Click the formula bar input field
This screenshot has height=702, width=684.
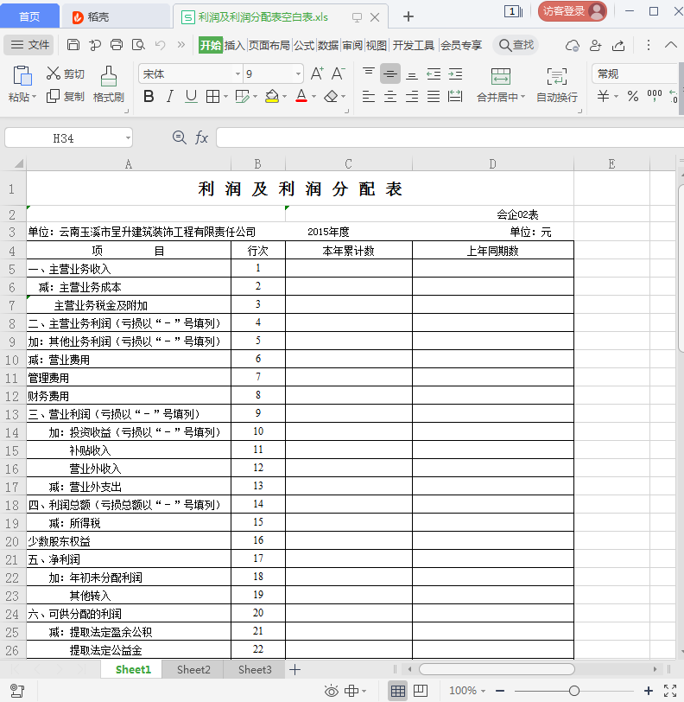coord(450,137)
